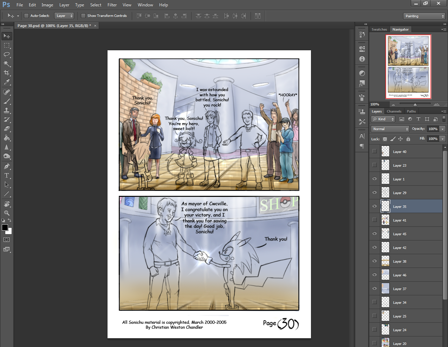This screenshot has width=448, height=347.
Task: Click the Navigator zoom slider
Action: (415, 104)
